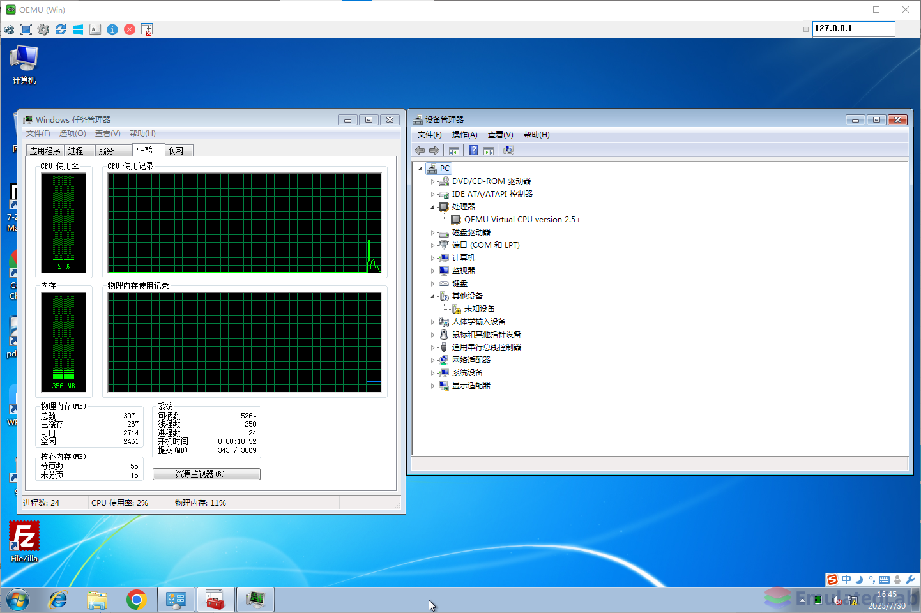Scan for hardware changes icon

point(508,150)
